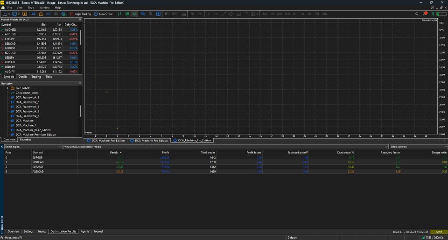Screen dimensions: 448x240
Task: Switch chart to bar chart type
Action: [x=120, y=13]
